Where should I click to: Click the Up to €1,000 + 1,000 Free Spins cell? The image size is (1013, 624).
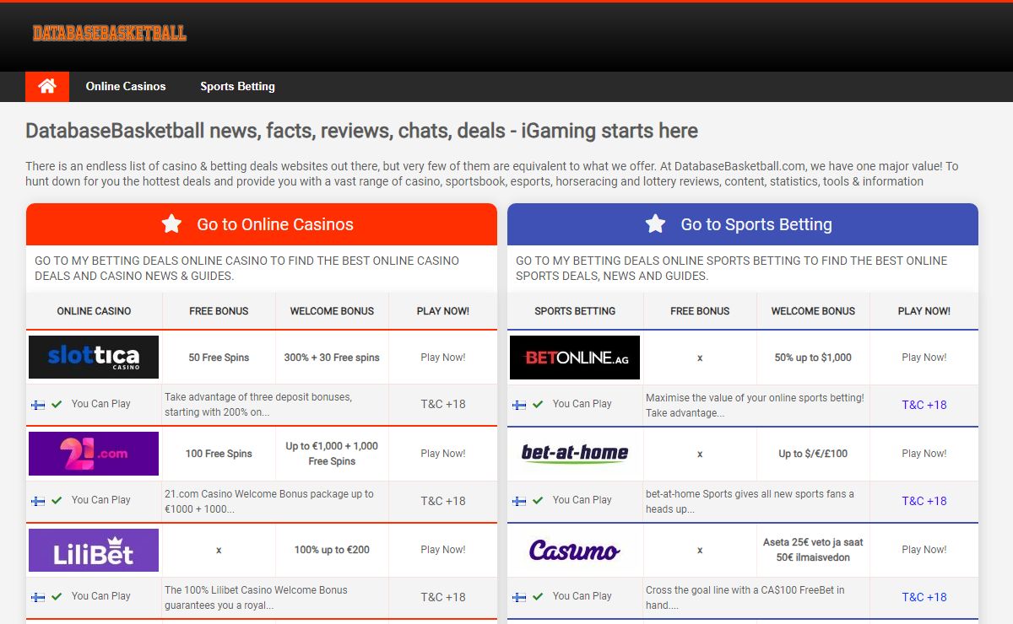[x=332, y=454]
